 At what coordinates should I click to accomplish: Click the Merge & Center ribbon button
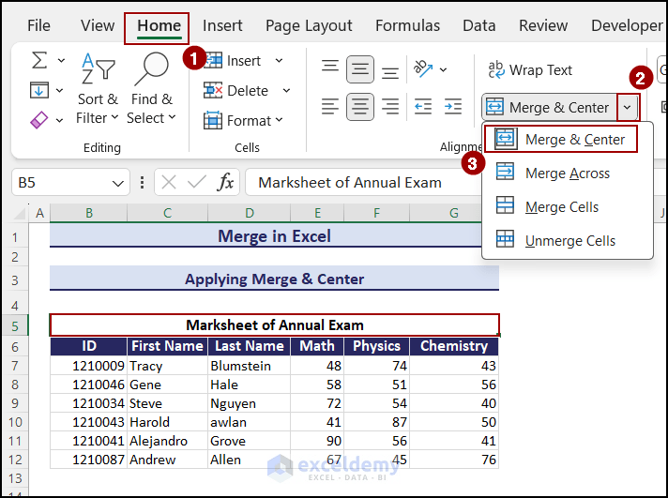[549, 107]
